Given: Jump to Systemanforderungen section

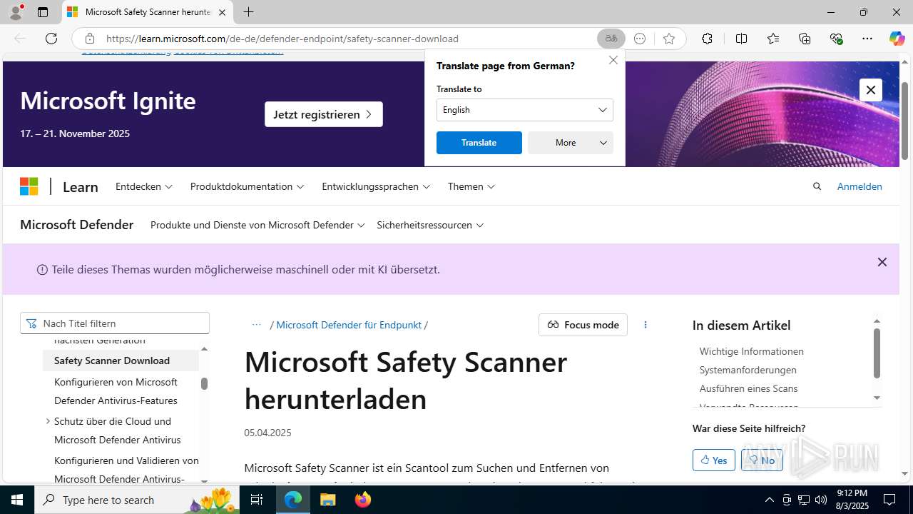Looking at the screenshot, I should click(x=748, y=370).
